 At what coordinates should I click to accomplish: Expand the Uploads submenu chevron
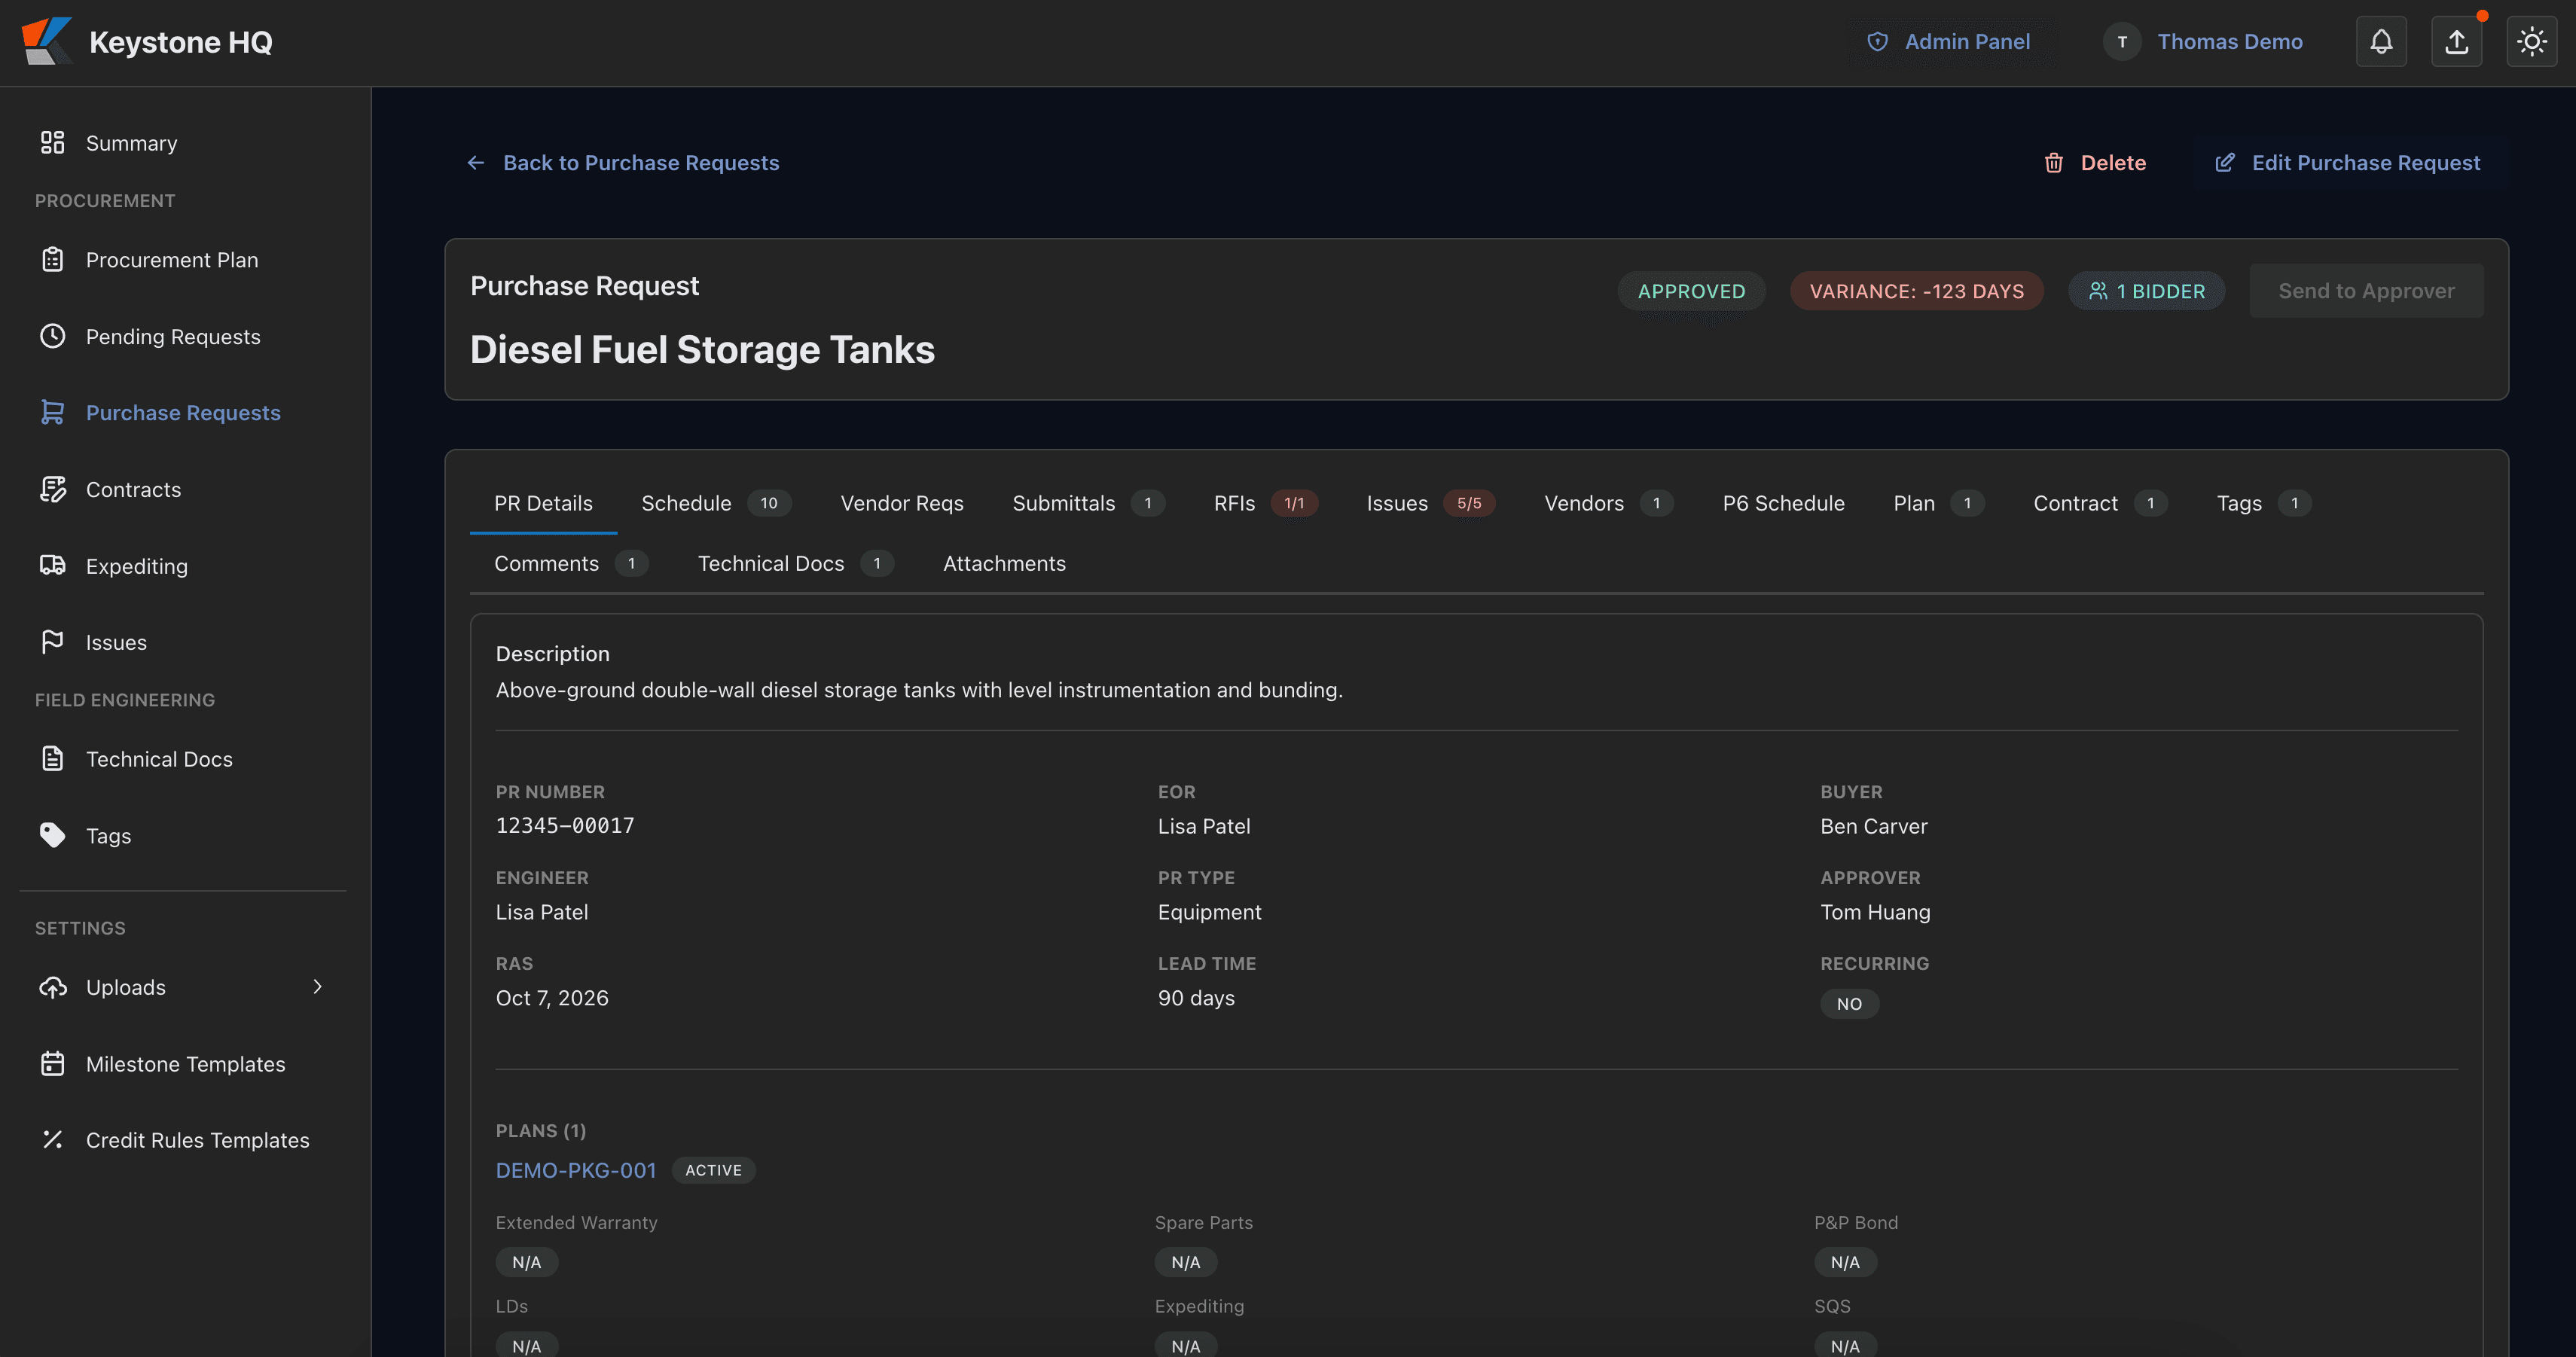(x=317, y=987)
